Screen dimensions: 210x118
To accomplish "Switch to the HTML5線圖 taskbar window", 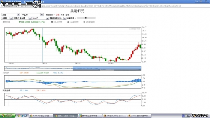I will pos(41,116).
